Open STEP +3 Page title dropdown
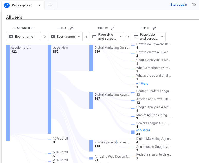199x163 pixels. point(148,37)
